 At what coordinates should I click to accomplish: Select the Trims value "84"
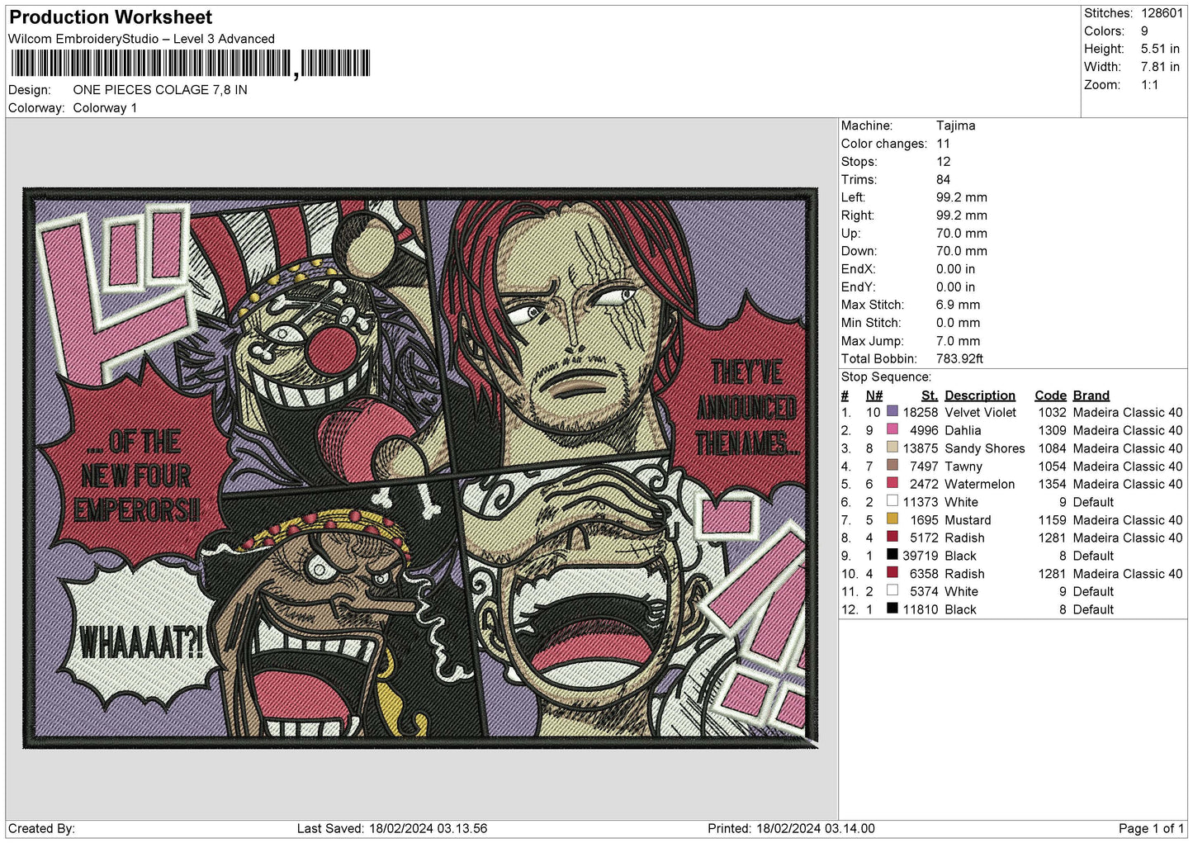[x=943, y=179]
